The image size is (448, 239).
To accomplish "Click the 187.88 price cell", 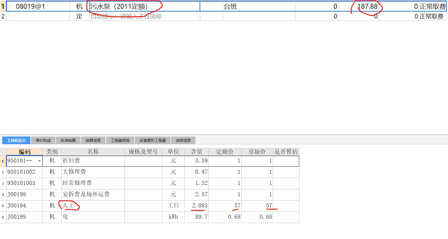I will coord(358,6).
